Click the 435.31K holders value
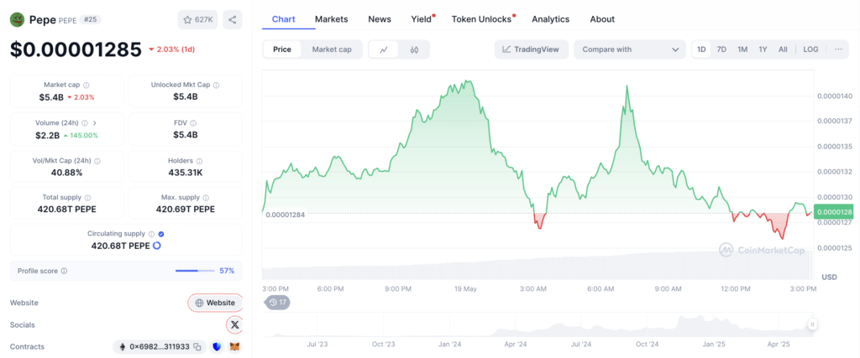Image resolution: width=860 pixels, height=358 pixels. click(x=186, y=173)
